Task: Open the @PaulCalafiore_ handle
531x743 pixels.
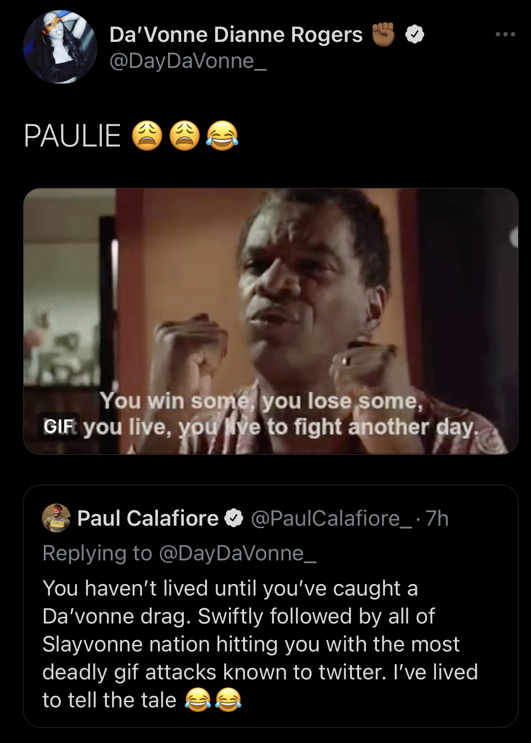Action: 331,518
